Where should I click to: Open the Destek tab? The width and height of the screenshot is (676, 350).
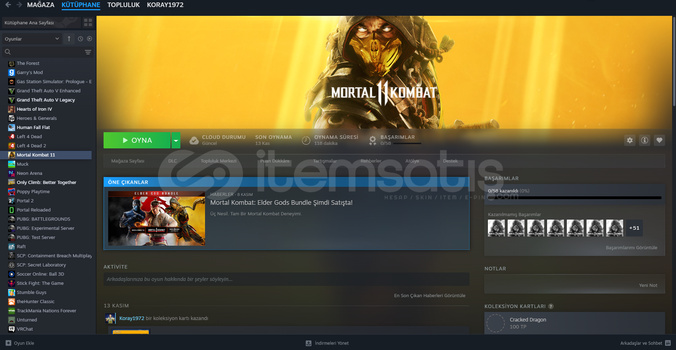pos(451,161)
